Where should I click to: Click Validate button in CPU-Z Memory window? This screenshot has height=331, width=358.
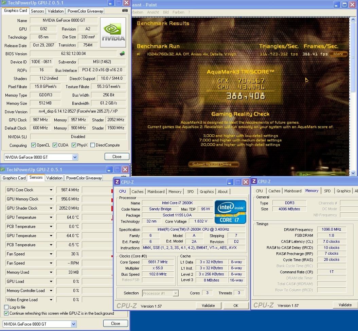point(345,305)
